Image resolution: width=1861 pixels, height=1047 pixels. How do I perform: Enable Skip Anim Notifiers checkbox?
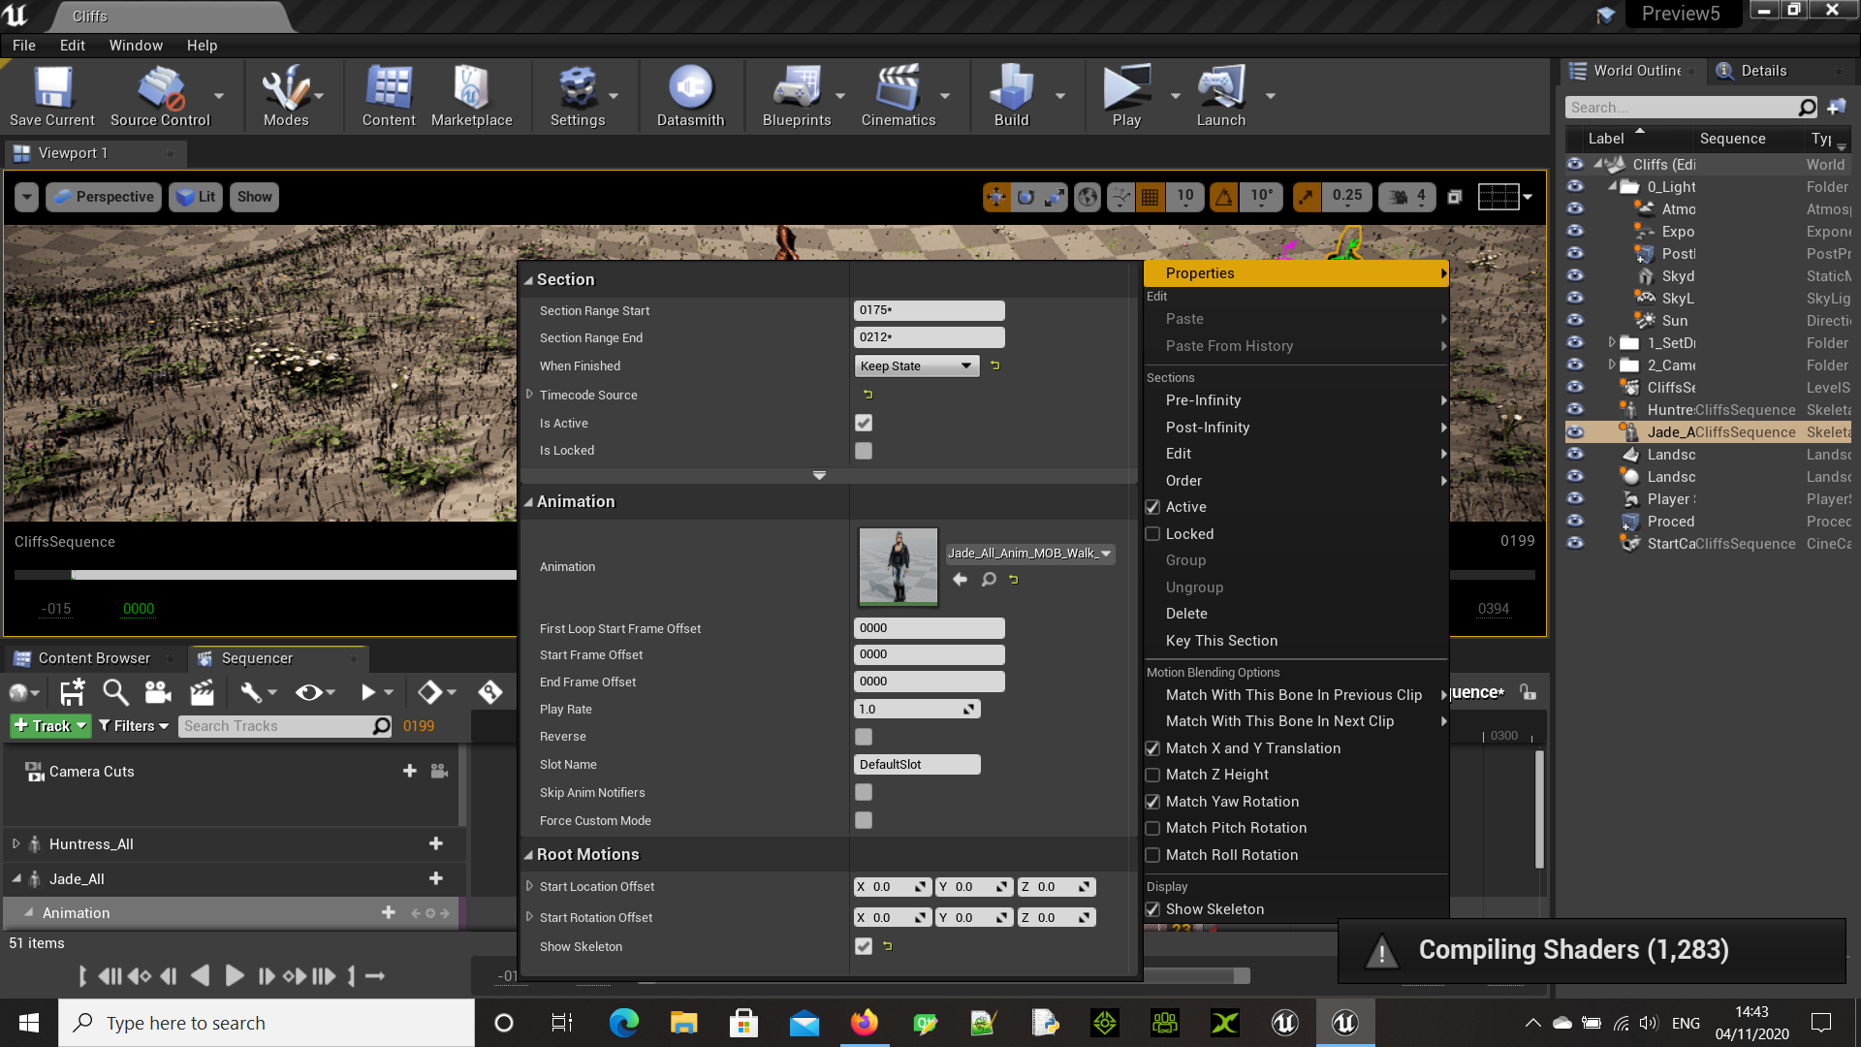click(864, 792)
